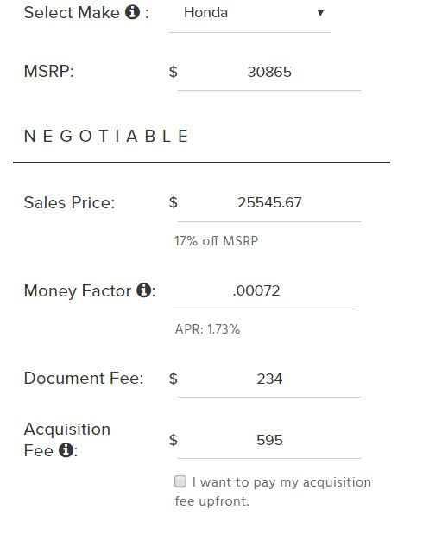Image resolution: width=429 pixels, height=535 pixels.
Task: Click the Money Factor field showing .00072
Action: point(264,290)
